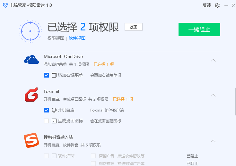Screen dimensions: 236x166
Task: Toggle the disabled 软件弹窗 checkbox
Action: point(46,156)
